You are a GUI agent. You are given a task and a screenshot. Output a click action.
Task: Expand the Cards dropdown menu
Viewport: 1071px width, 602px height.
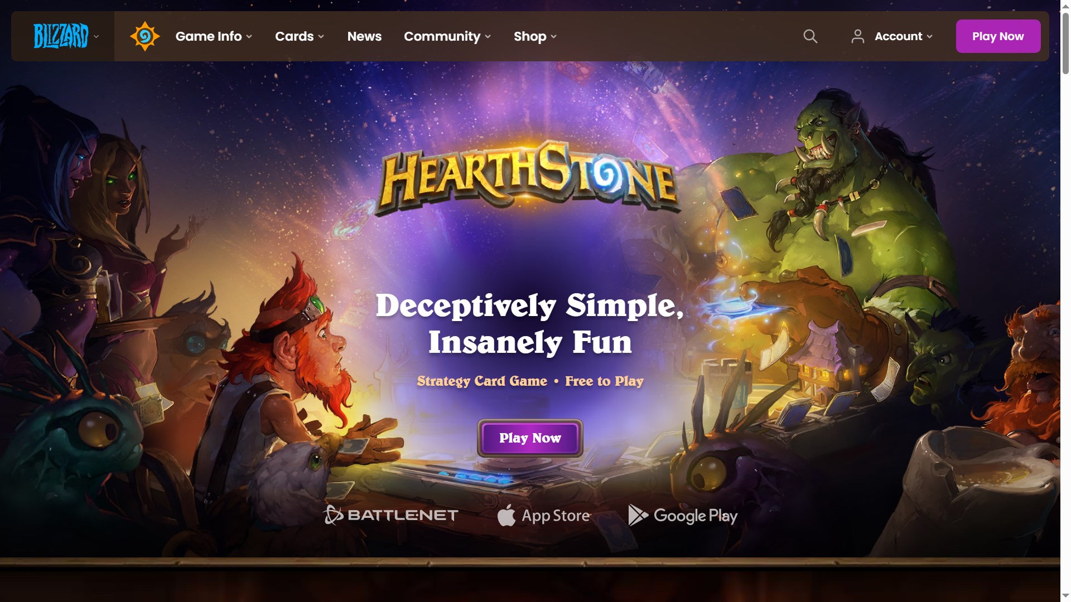tap(300, 36)
